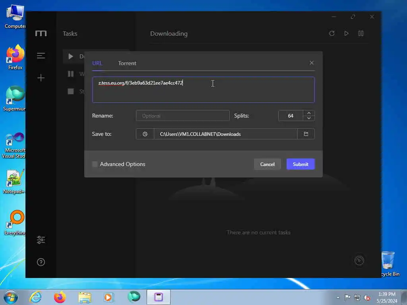407x305 pixels.
Task: Click the Rename optional field
Action: (183, 116)
